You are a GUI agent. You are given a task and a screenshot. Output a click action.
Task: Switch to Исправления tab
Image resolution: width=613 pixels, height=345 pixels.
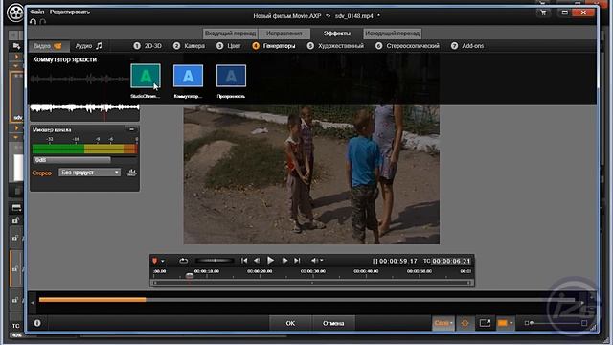tap(284, 34)
